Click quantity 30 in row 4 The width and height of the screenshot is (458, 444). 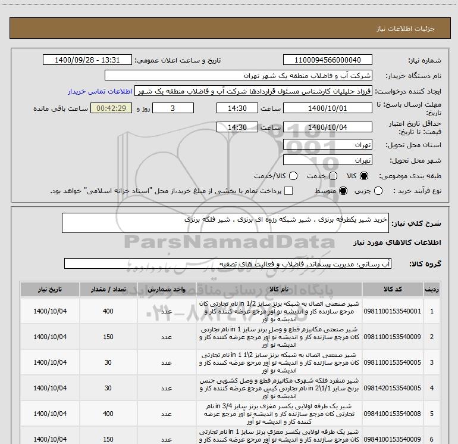coord(108,388)
